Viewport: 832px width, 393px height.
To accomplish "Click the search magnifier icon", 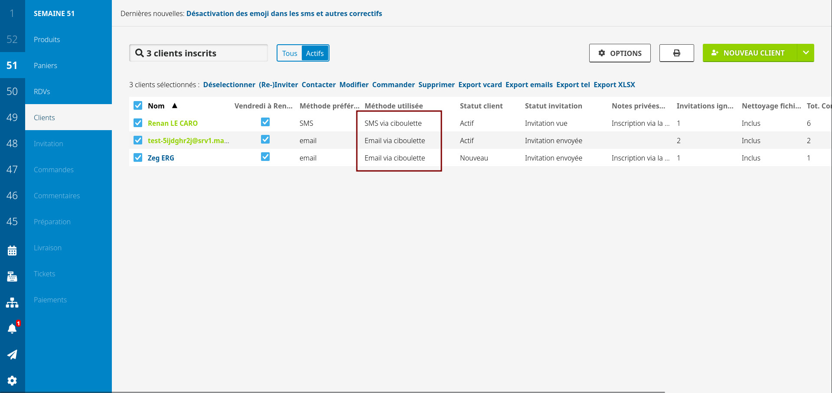I will 139,53.
